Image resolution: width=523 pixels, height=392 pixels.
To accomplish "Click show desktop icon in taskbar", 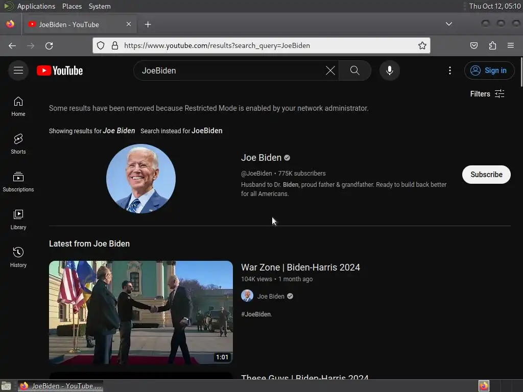I will [6, 386].
